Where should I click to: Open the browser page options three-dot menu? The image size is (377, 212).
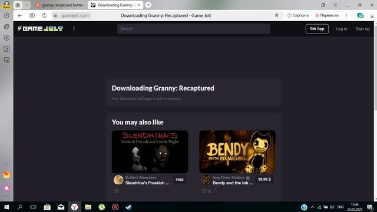[346, 16]
